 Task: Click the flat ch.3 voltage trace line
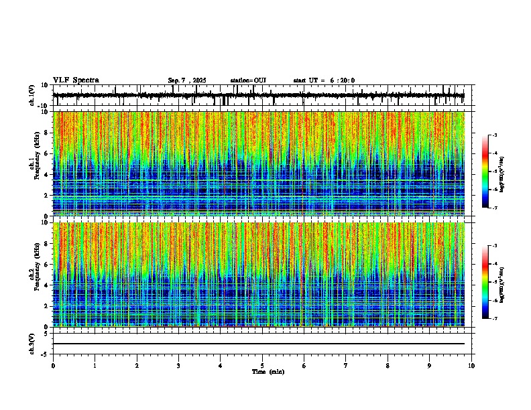(259, 344)
